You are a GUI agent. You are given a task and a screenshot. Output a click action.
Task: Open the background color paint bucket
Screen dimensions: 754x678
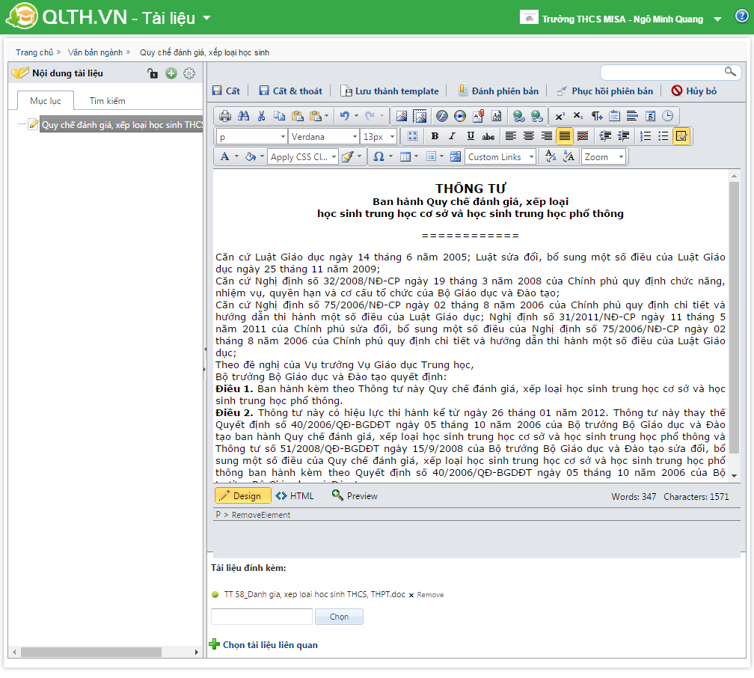coord(250,156)
